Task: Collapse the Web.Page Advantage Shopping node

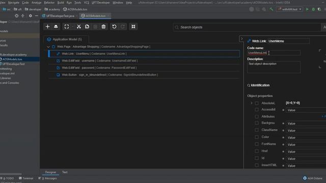Action: [x=48, y=47]
